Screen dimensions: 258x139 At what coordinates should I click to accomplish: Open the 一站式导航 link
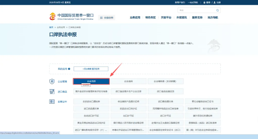click(x=193, y=3)
